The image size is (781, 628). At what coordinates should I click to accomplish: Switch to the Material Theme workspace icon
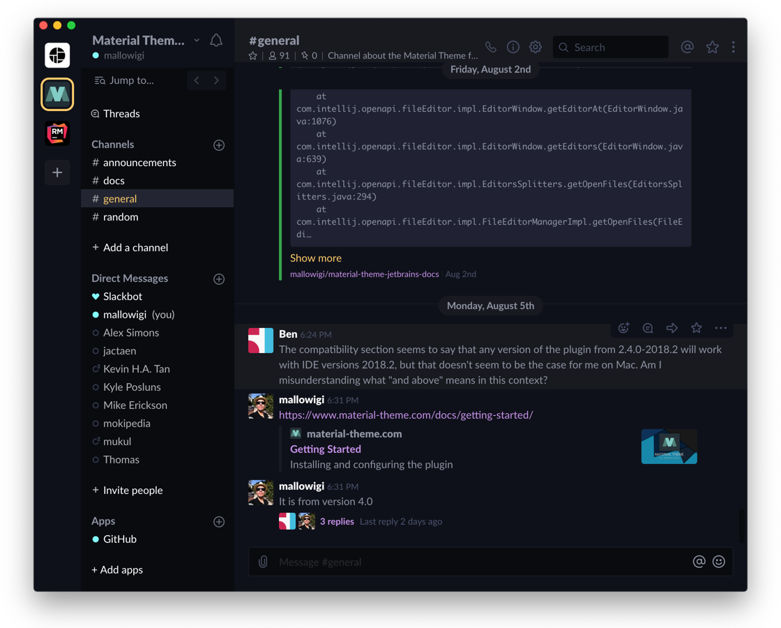point(57,94)
